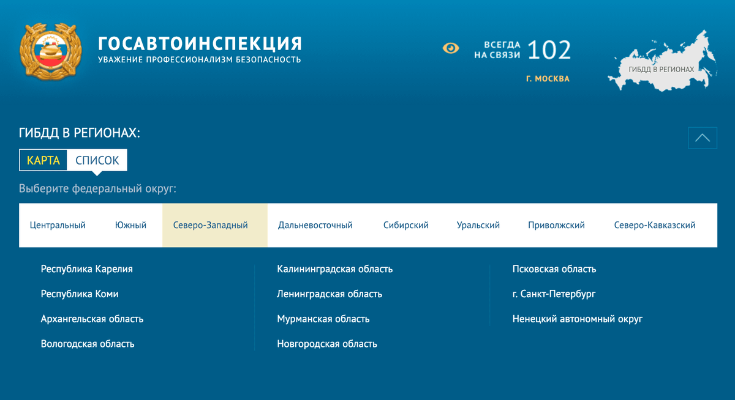Switch to the КАРТА view tab
This screenshot has width=735, height=400.
(x=43, y=160)
